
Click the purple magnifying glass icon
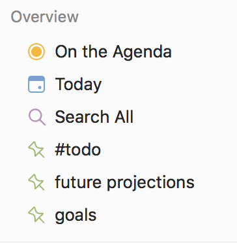pos(37,117)
